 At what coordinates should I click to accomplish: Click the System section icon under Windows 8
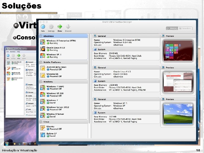95,49
